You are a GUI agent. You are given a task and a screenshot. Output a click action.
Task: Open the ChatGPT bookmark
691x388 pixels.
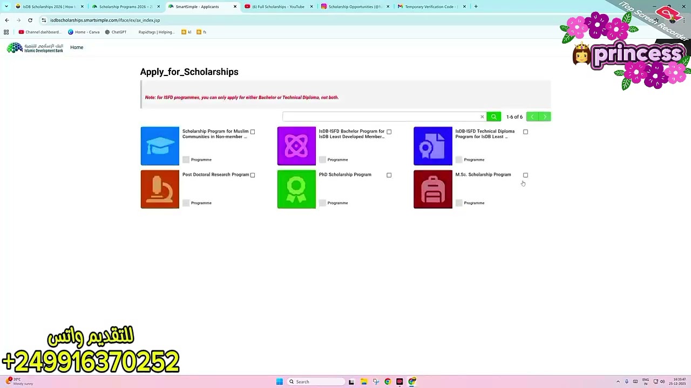116,32
